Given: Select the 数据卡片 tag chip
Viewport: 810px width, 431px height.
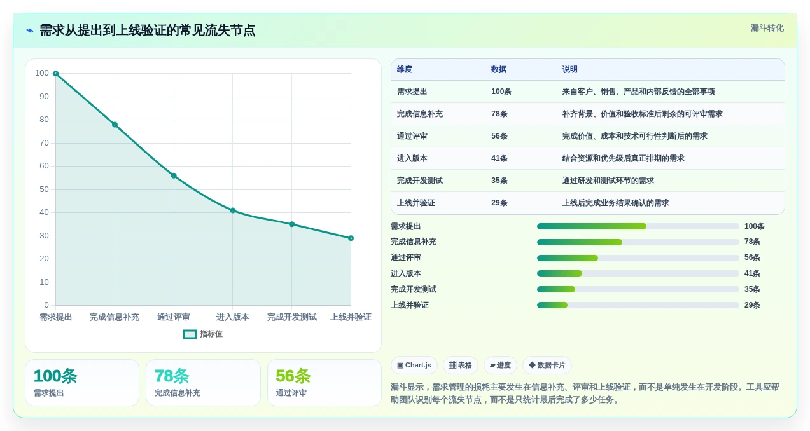Looking at the screenshot, I should click(x=547, y=366).
